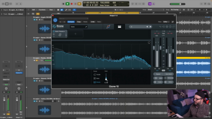Toggle Ozone Bypass

pyautogui.click(x=158, y=74)
